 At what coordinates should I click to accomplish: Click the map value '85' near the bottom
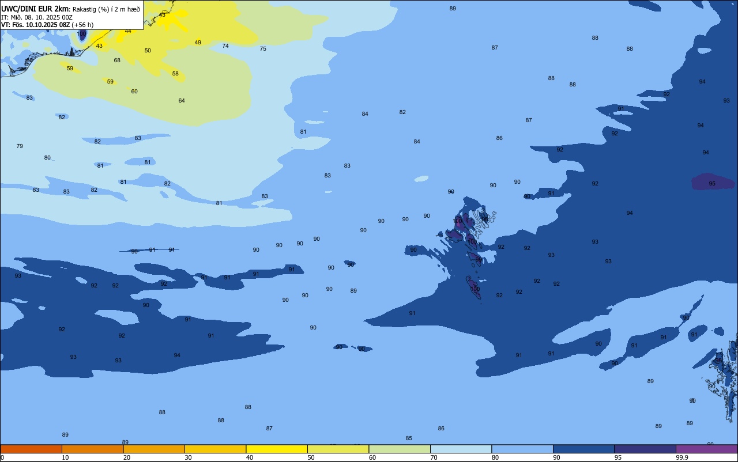click(x=409, y=438)
